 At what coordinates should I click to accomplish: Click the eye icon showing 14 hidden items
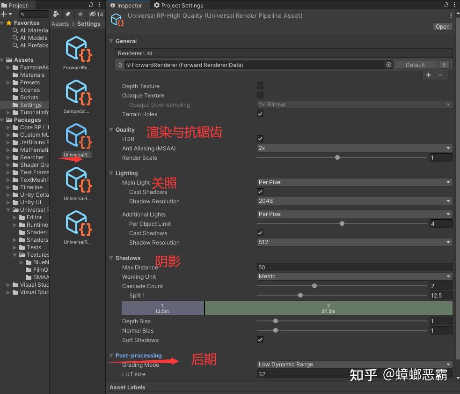93,15
